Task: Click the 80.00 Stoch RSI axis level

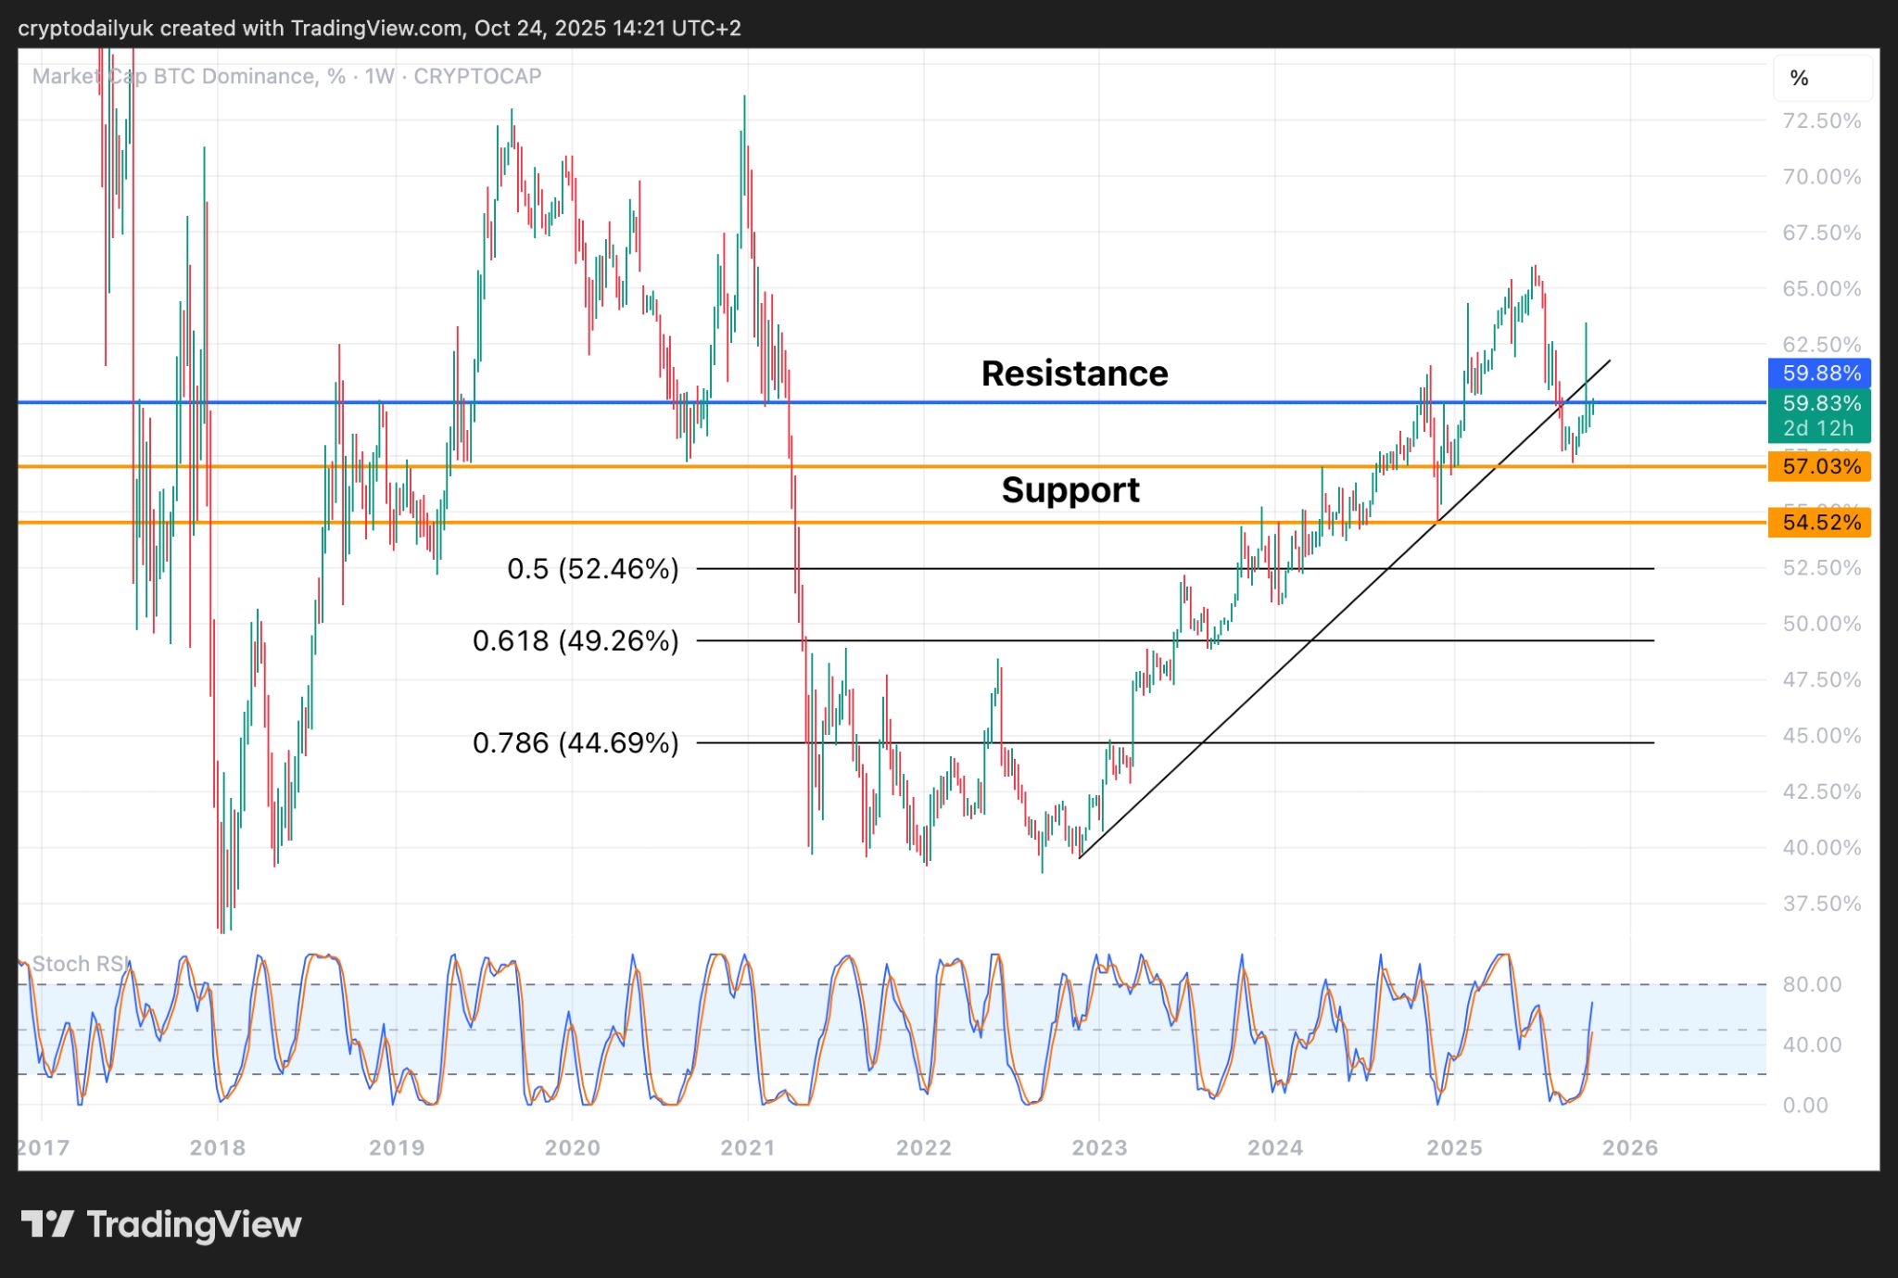Action: [1811, 984]
